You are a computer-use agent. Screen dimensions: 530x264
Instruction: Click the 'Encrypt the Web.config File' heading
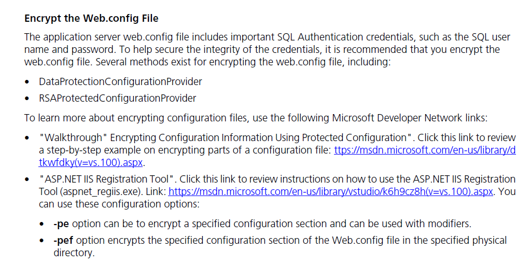(91, 18)
